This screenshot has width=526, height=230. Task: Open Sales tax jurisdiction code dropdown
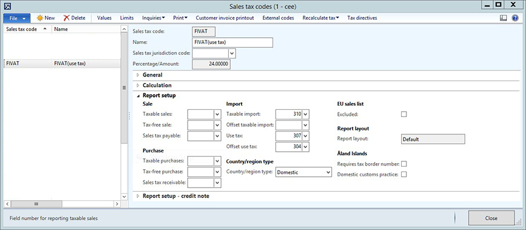[232, 53]
